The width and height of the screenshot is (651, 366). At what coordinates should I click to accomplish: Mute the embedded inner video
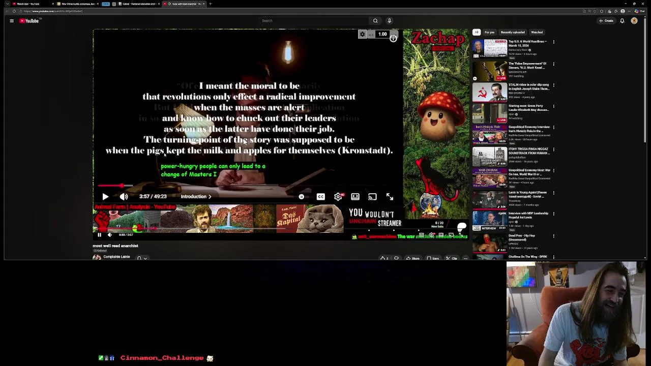109,235
